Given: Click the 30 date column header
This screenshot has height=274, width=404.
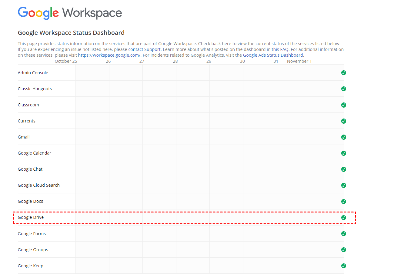Looking at the screenshot, I should (x=242, y=61).
